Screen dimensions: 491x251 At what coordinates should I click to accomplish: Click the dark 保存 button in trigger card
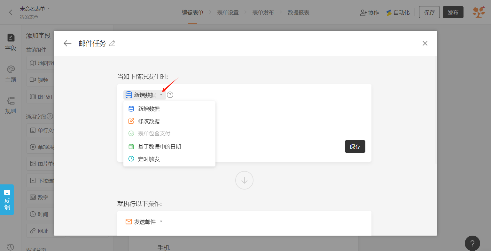coord(355,146)
